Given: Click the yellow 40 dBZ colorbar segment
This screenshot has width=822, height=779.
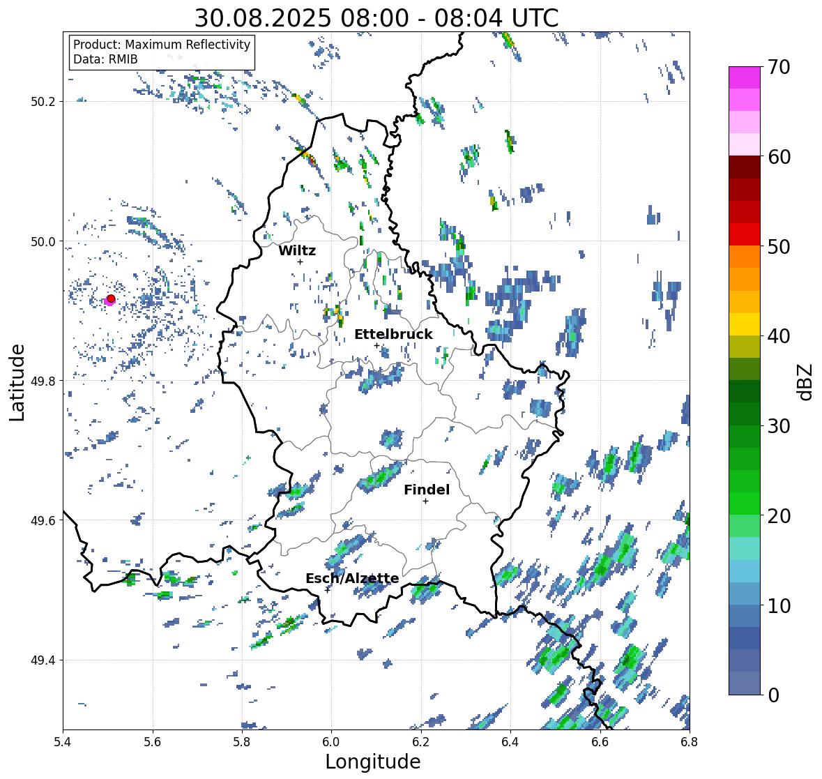Looking at the screenshot, I should pos(745,324).
